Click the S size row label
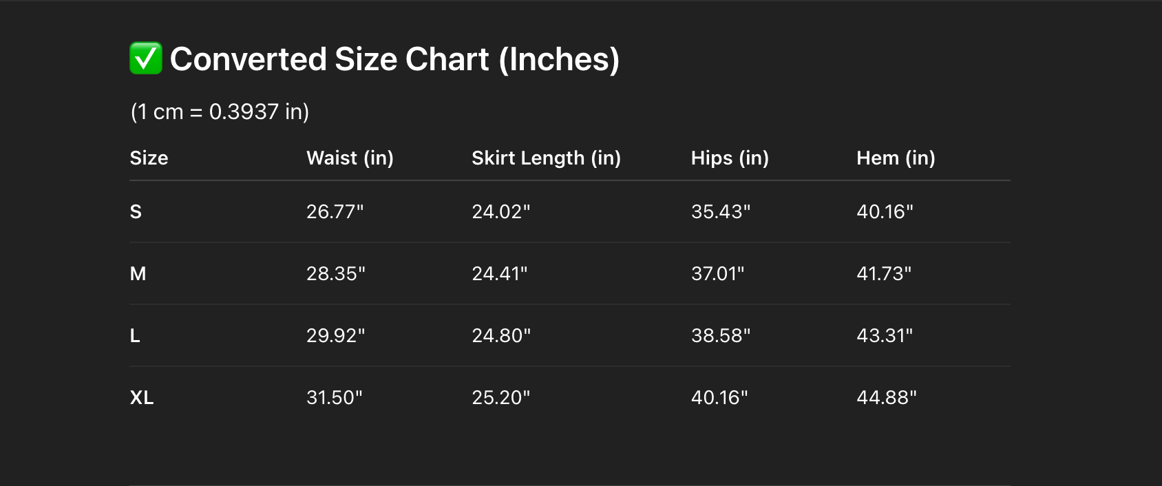 tap(136, 211)
